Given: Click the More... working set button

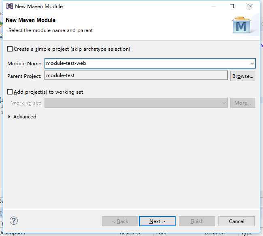Looking at the screenshot, I should 243,103.
